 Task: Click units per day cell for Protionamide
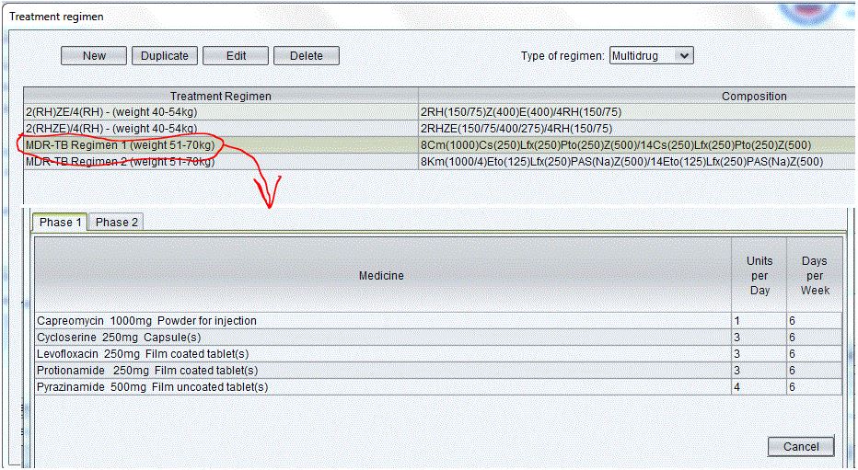[x=759, y=370]
